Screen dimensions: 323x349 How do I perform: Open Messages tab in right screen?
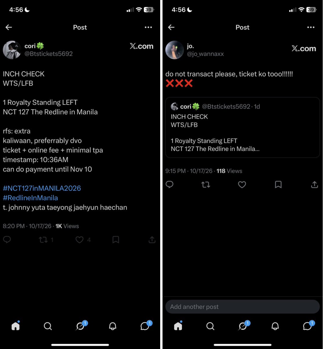coord(307,326)
